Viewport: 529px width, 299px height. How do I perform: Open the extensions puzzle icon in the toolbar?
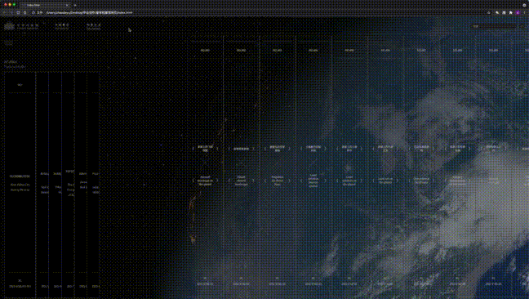click(511, 12)
